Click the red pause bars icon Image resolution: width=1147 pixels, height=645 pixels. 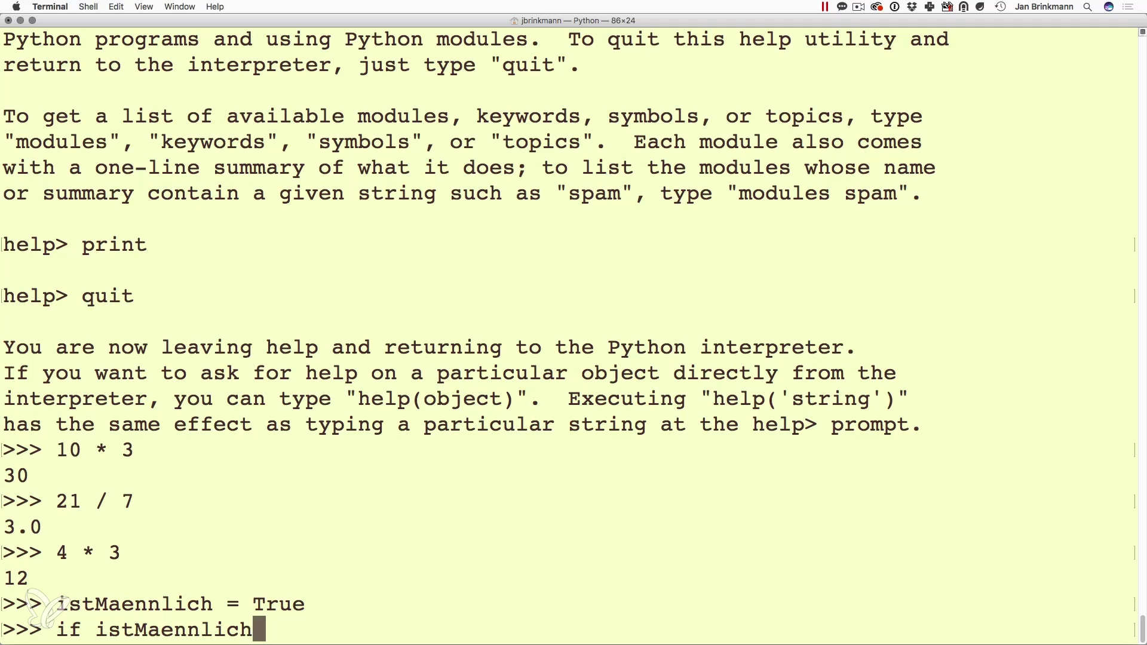825,7
